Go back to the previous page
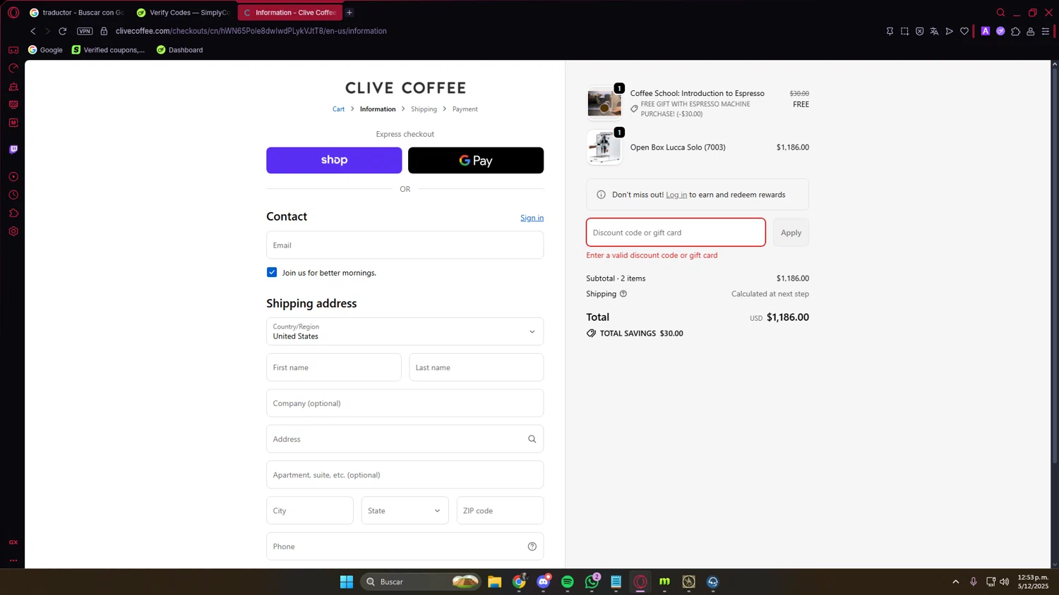Viewport: 1059px width, 595px height. 33,31
